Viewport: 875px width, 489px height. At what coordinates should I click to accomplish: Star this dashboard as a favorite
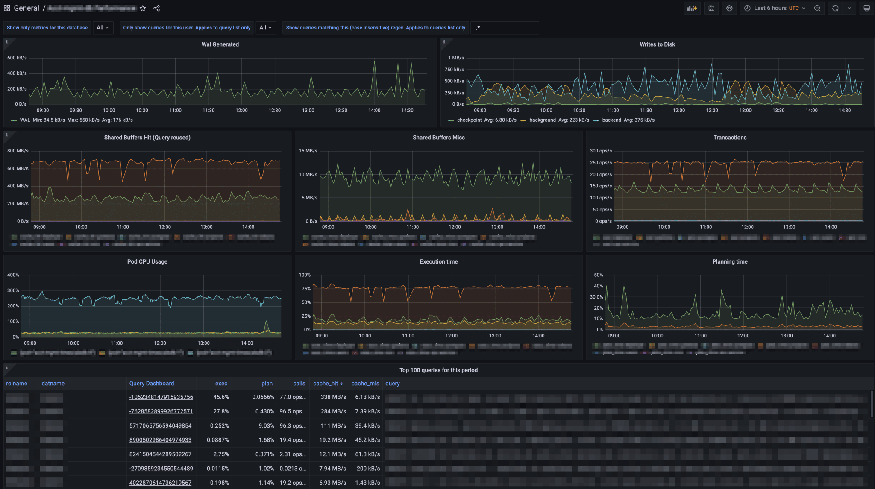142,8
